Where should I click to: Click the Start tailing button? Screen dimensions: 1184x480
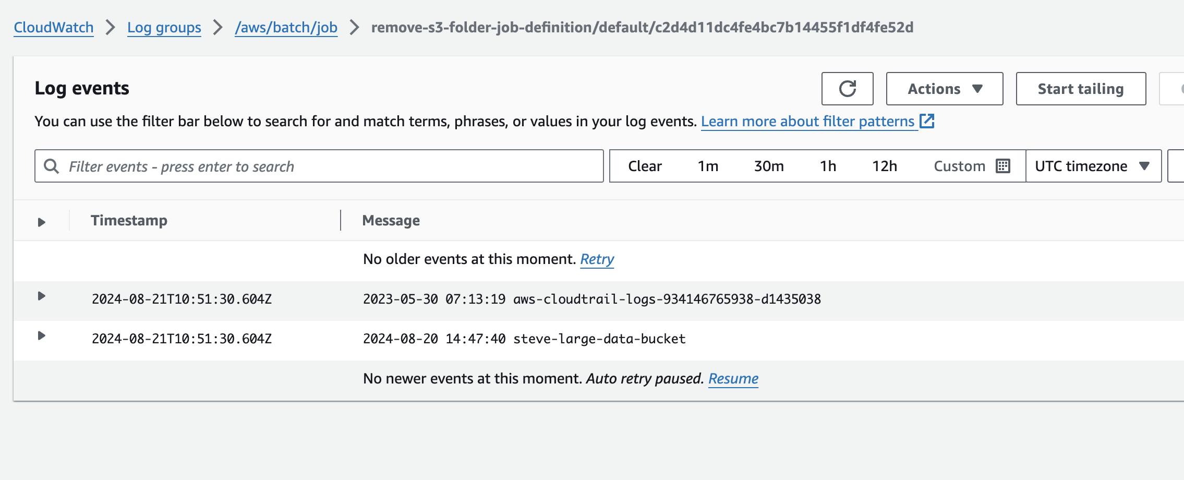[x=1080, y=89]
